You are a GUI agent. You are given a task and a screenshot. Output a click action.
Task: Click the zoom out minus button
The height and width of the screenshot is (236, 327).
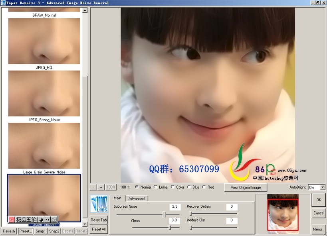point(93,187)
